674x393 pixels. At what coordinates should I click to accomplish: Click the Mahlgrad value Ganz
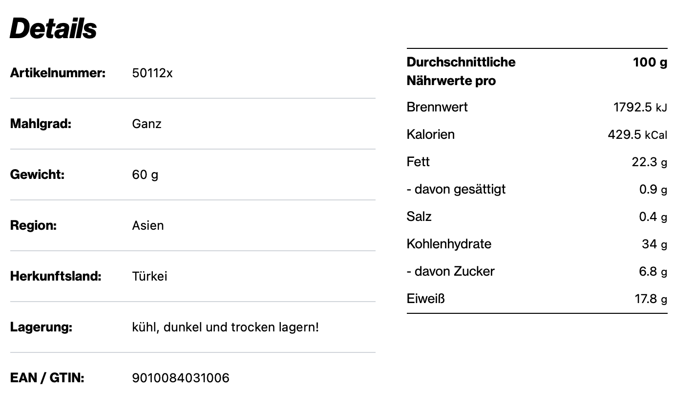(147, 124)
